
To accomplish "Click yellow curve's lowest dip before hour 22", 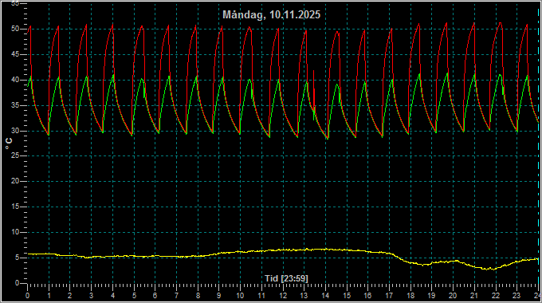I will tap(488, 269).
